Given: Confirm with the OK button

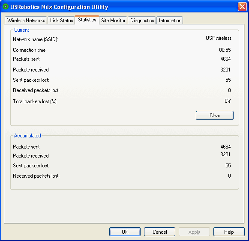Looking at the screenshot, I should click(x=125, y=232).
